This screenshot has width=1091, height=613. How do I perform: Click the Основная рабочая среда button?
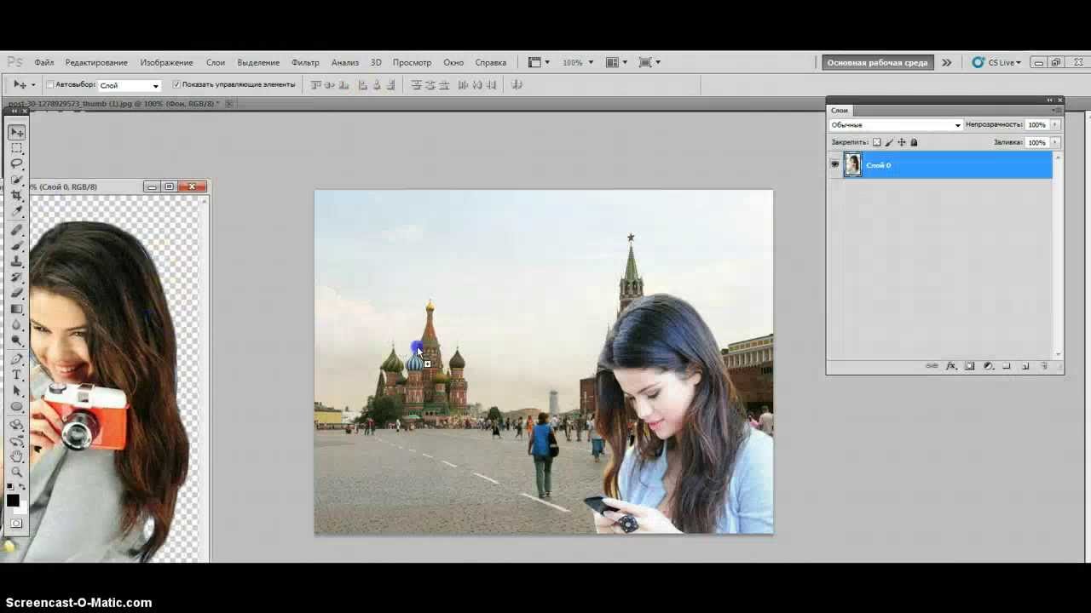click(877, 62)
